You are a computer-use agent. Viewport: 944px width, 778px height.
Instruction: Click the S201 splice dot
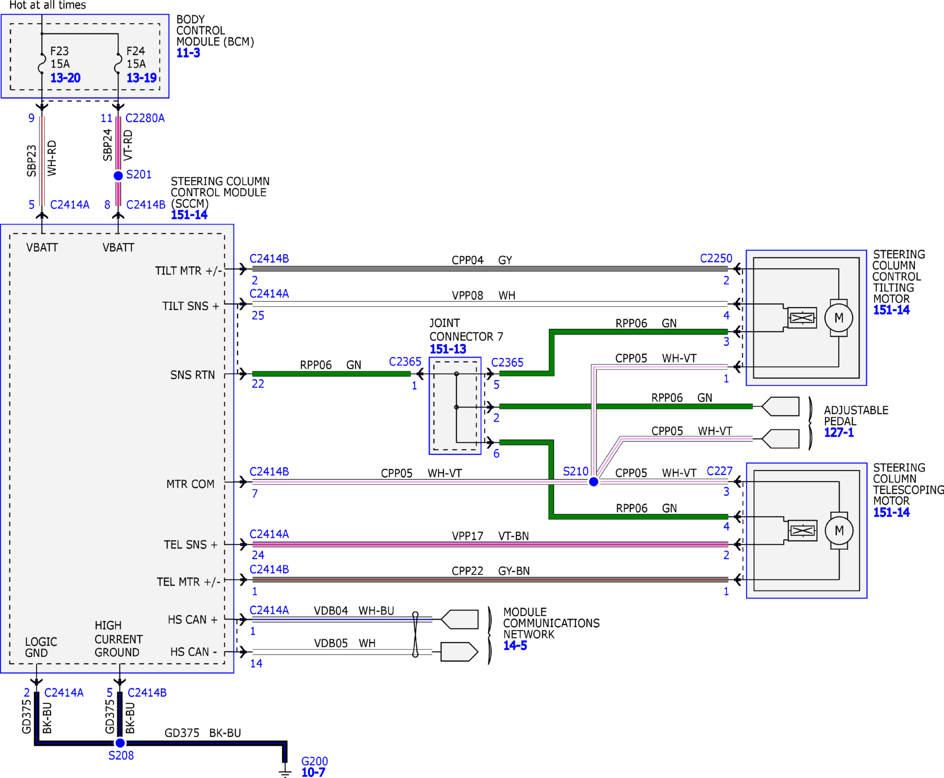[x=118, y=176]
